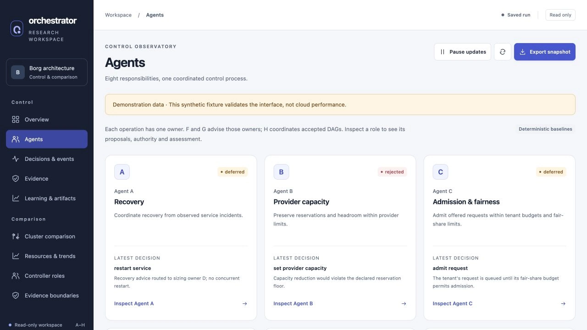Click the deferred status on Agent A
Image resolution: width=587 pixels, height=330 pixels.
click(x=233, y=172)
